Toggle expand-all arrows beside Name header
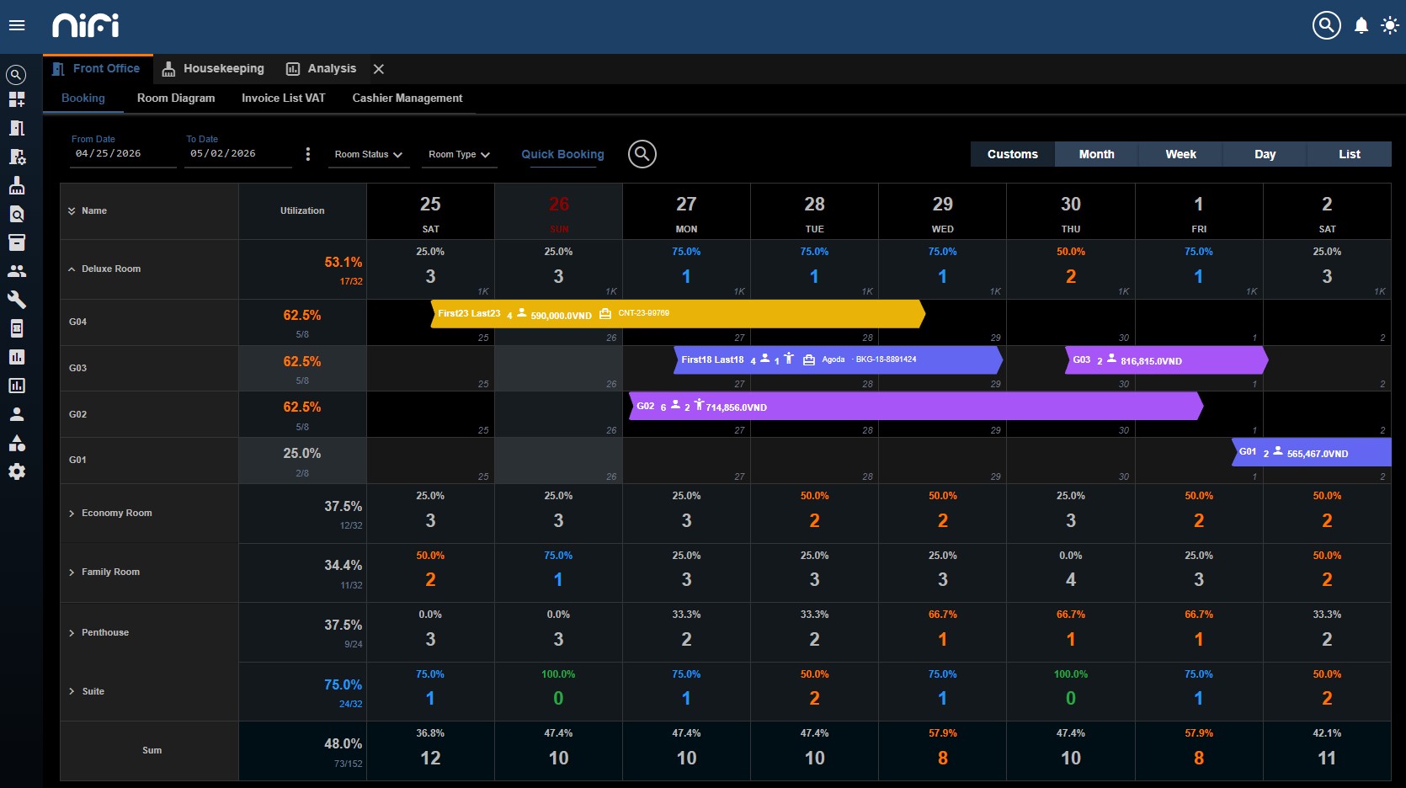This screenshot has width=1406, height=788. 72,211
